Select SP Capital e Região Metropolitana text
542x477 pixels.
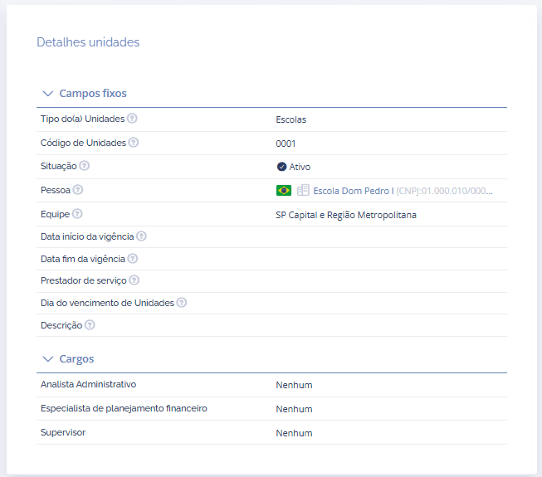tap(346, 215)
